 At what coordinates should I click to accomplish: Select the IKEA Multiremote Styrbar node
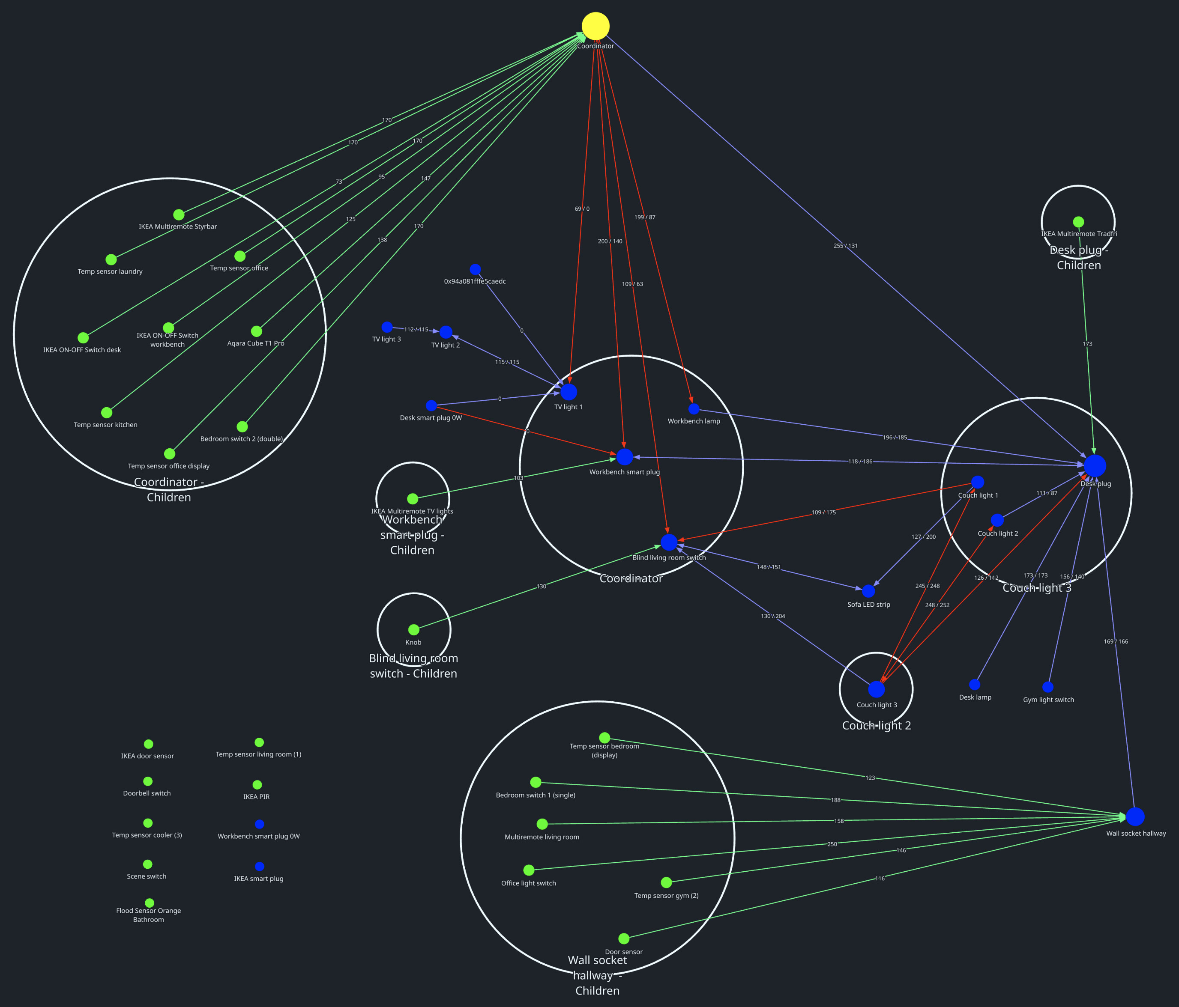179,215
